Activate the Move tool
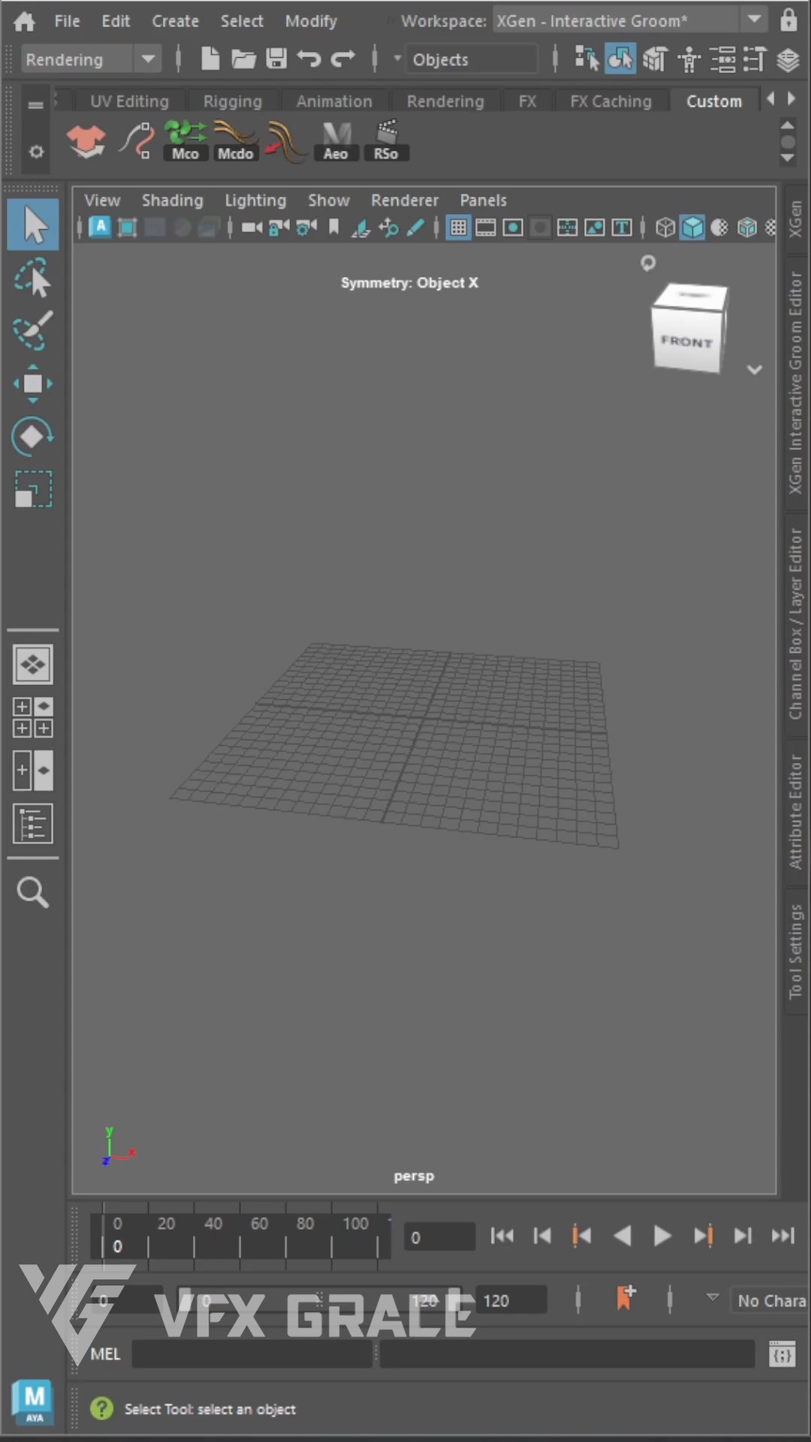 pyautogui.click(x=33, y=384)
